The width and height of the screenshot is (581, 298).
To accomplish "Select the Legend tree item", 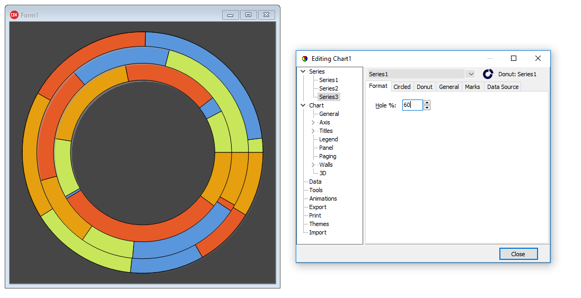I will tap(328, 139).
